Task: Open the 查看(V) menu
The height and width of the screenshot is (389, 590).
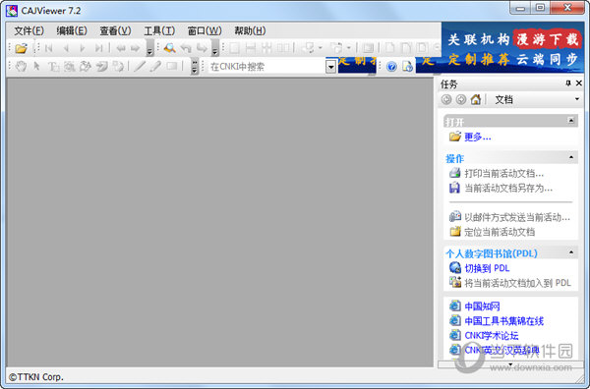Action: 115,30
